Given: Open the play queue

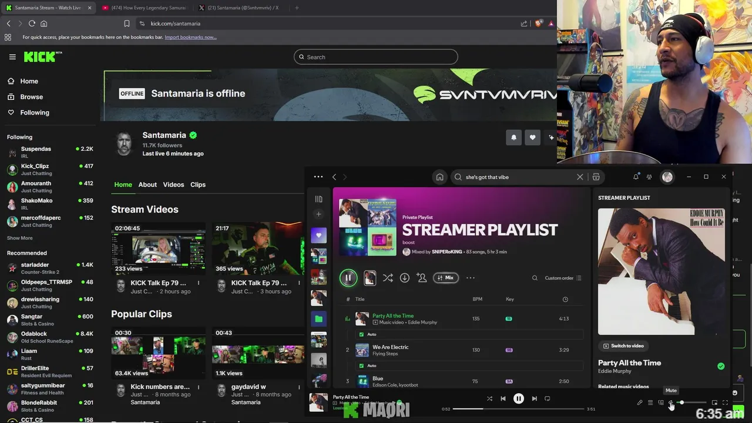Looking at the screenshot, I should [x=650, y=402].
